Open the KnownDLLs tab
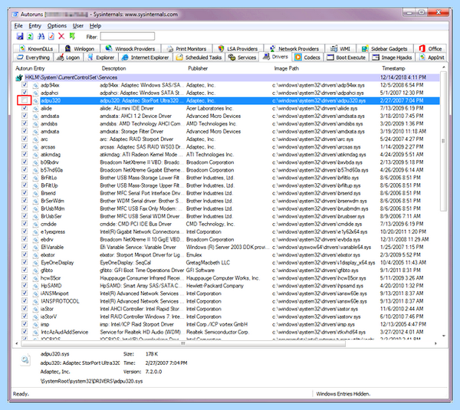 [36, 49]
